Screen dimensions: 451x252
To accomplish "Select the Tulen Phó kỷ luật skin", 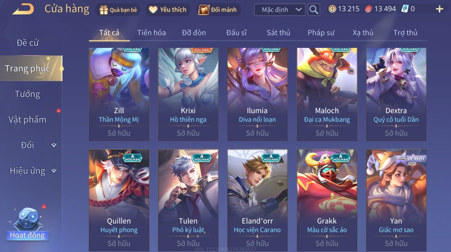I will pos(188,200).
